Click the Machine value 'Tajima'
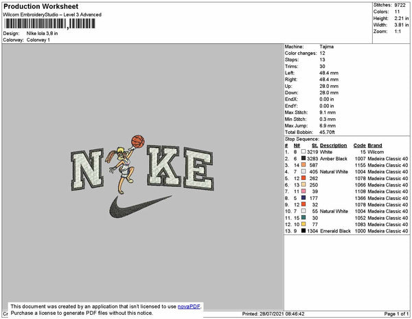The height and width of the screenshot is (319, 412). 327,47
